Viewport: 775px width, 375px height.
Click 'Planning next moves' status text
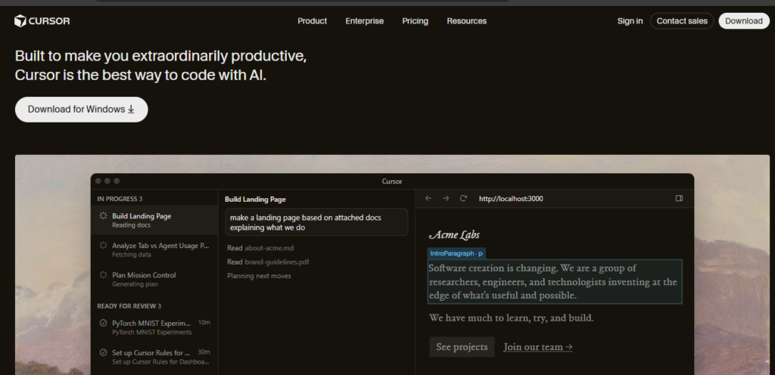(x=259, y=276)
